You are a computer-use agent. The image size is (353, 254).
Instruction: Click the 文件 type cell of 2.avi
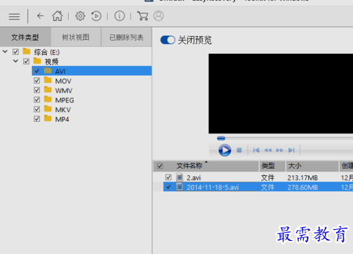tap(267, 178)
